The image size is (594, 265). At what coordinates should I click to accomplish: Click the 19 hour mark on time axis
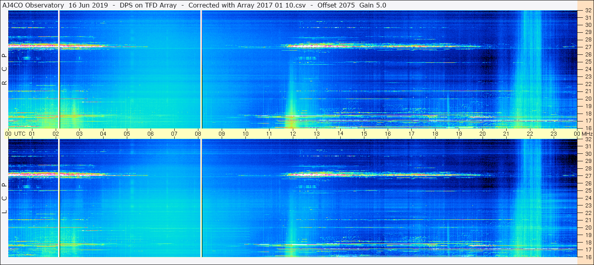click(x=459, y=134)
